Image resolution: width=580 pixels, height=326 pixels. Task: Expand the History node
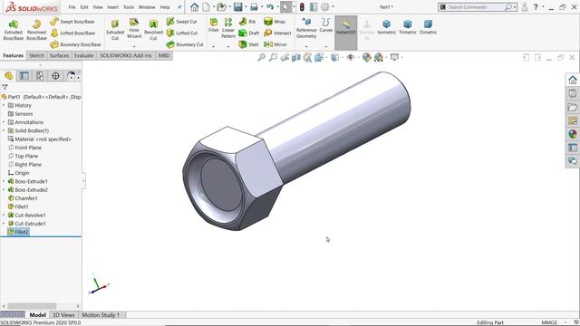click(4, 105)
